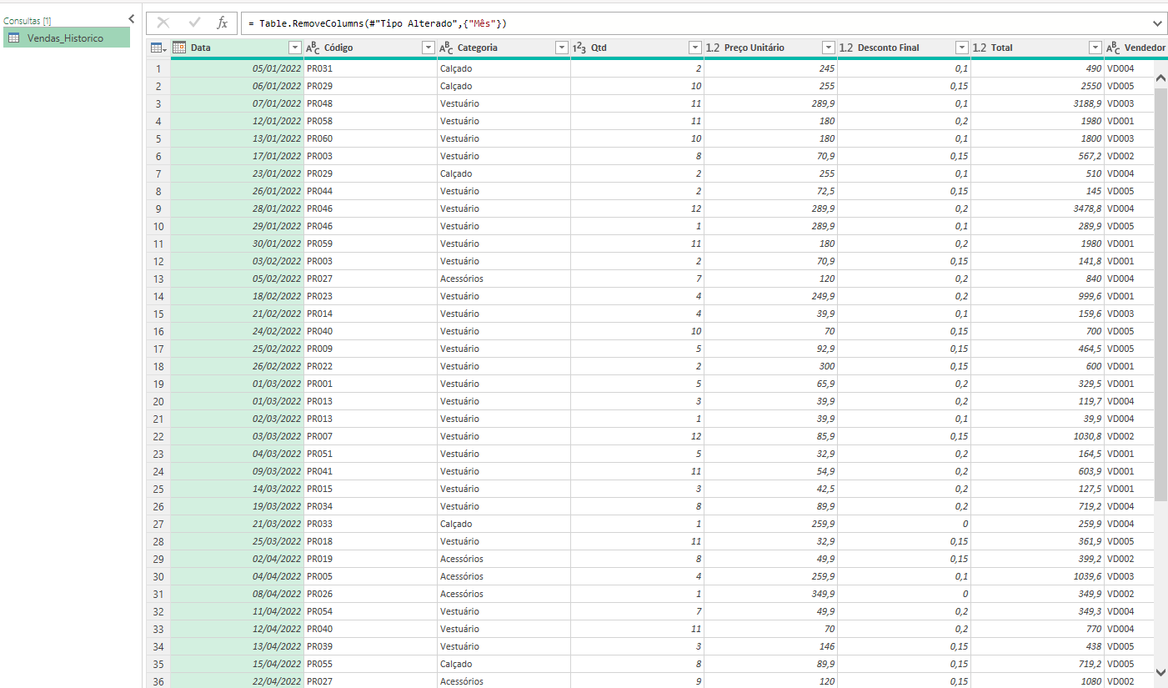This screenshot has height=688, width=1168.
Task: Select the Desconto Final column header
Action: (x=904, y=48)
